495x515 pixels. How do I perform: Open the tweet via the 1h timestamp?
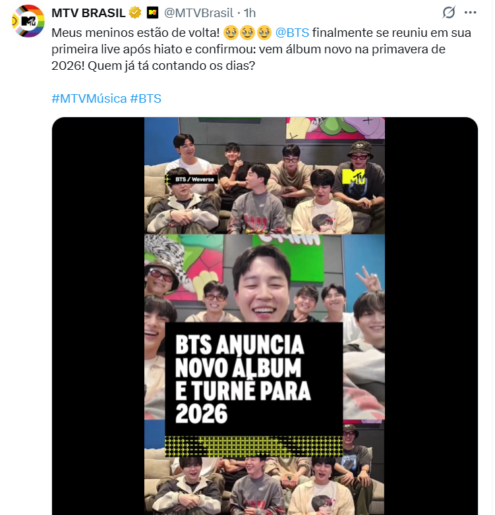tap(250, 13)
